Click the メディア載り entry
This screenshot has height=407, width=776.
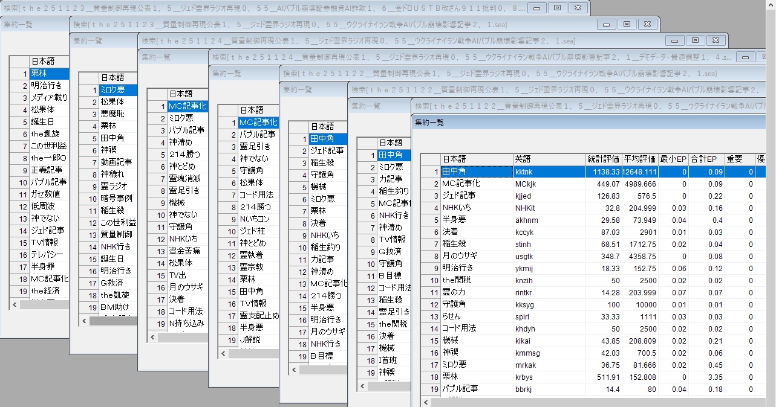pos(49,98)
